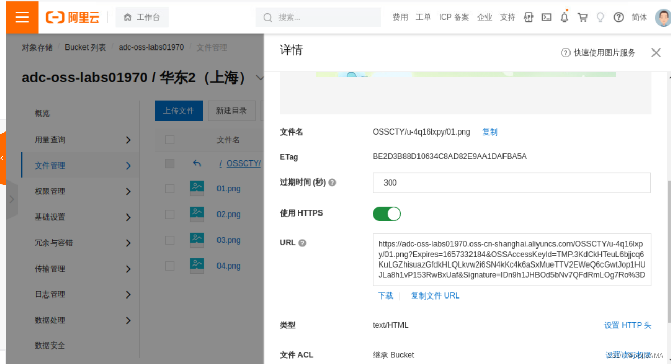Open the notifications bell
The width and height of the screenshot is (671, 364).
(x=564, y=17)
